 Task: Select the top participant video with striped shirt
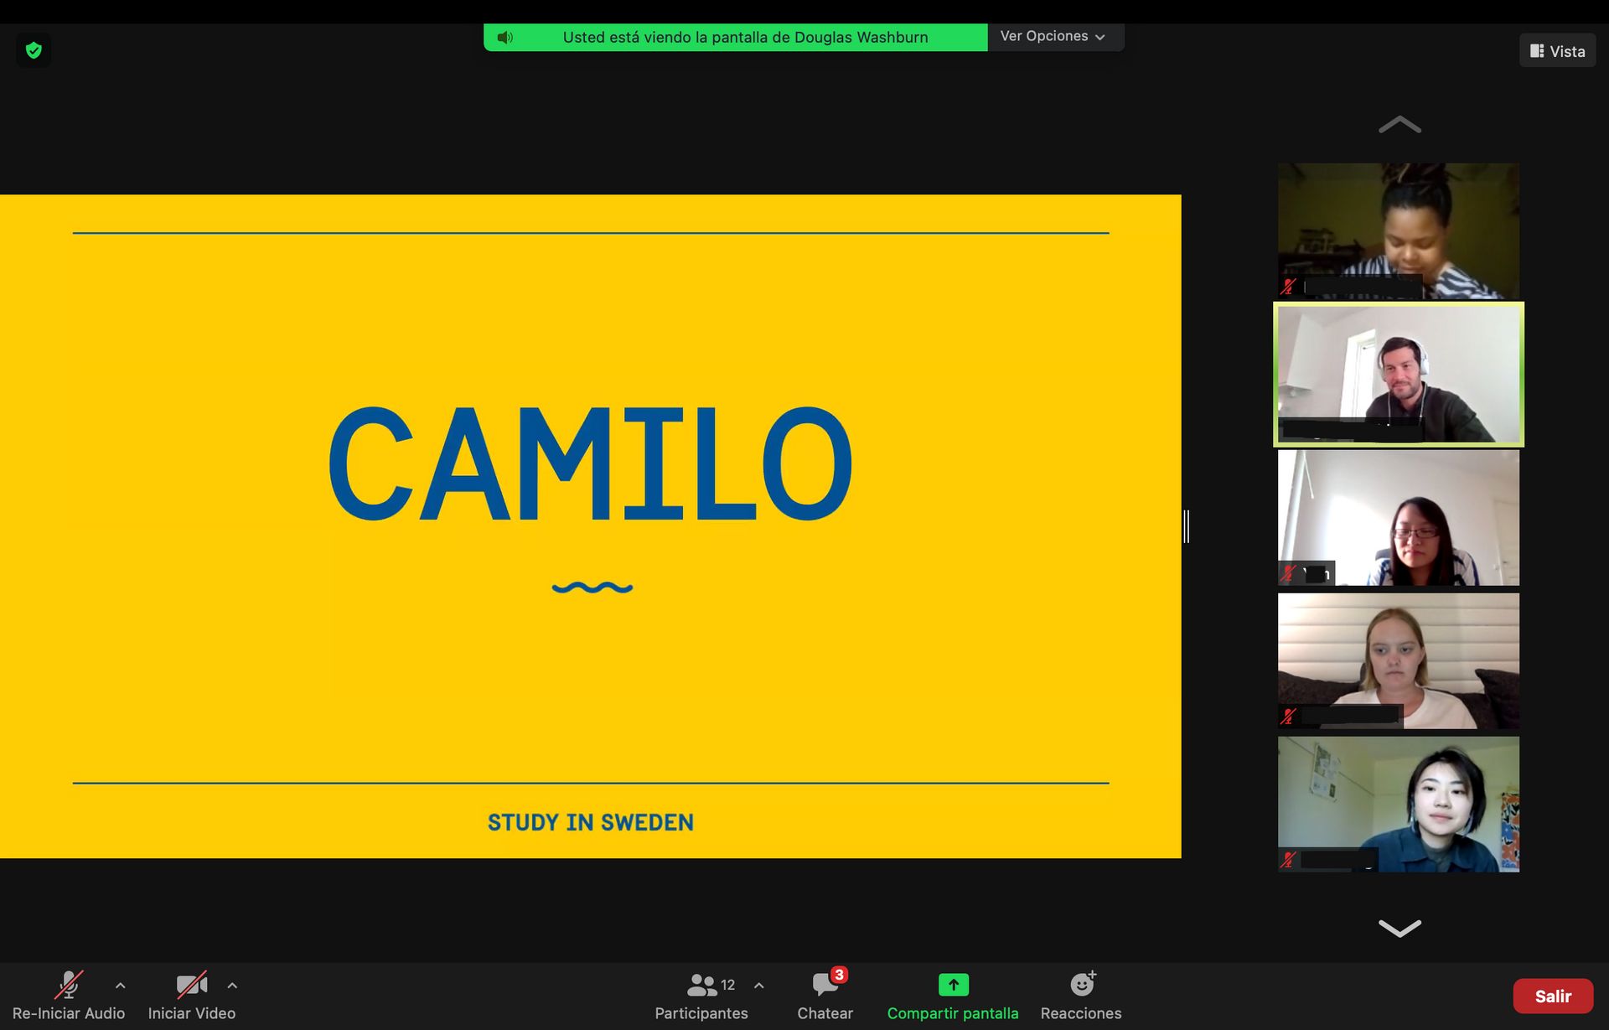(x=1398, y=230)
